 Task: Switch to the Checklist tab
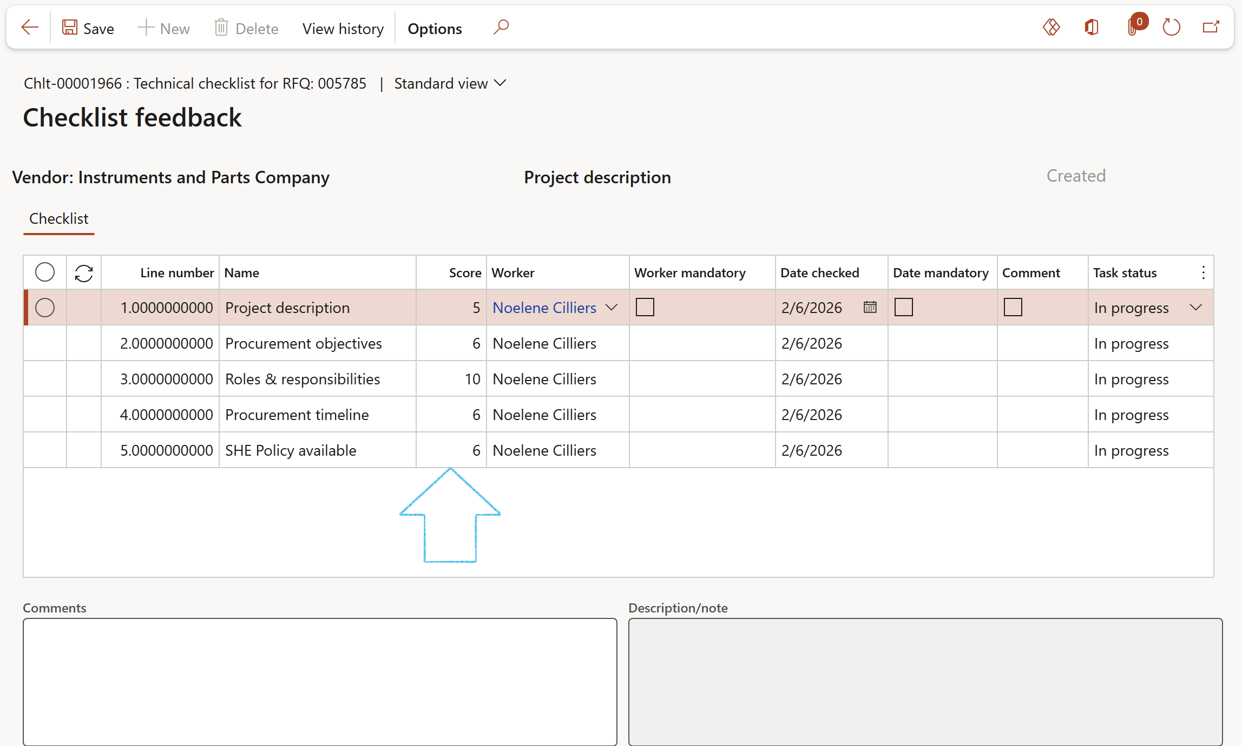coord(58,218)
